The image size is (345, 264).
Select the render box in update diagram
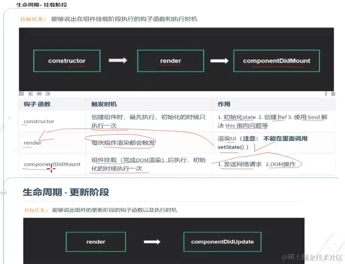coord(96,242)
